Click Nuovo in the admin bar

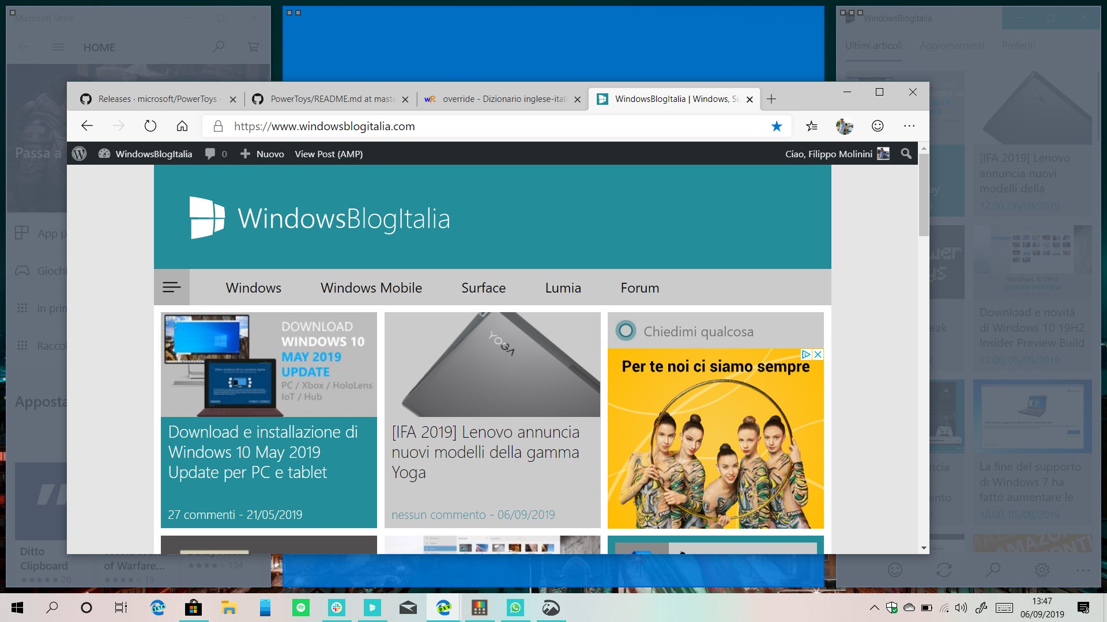[x=262, y=154]
